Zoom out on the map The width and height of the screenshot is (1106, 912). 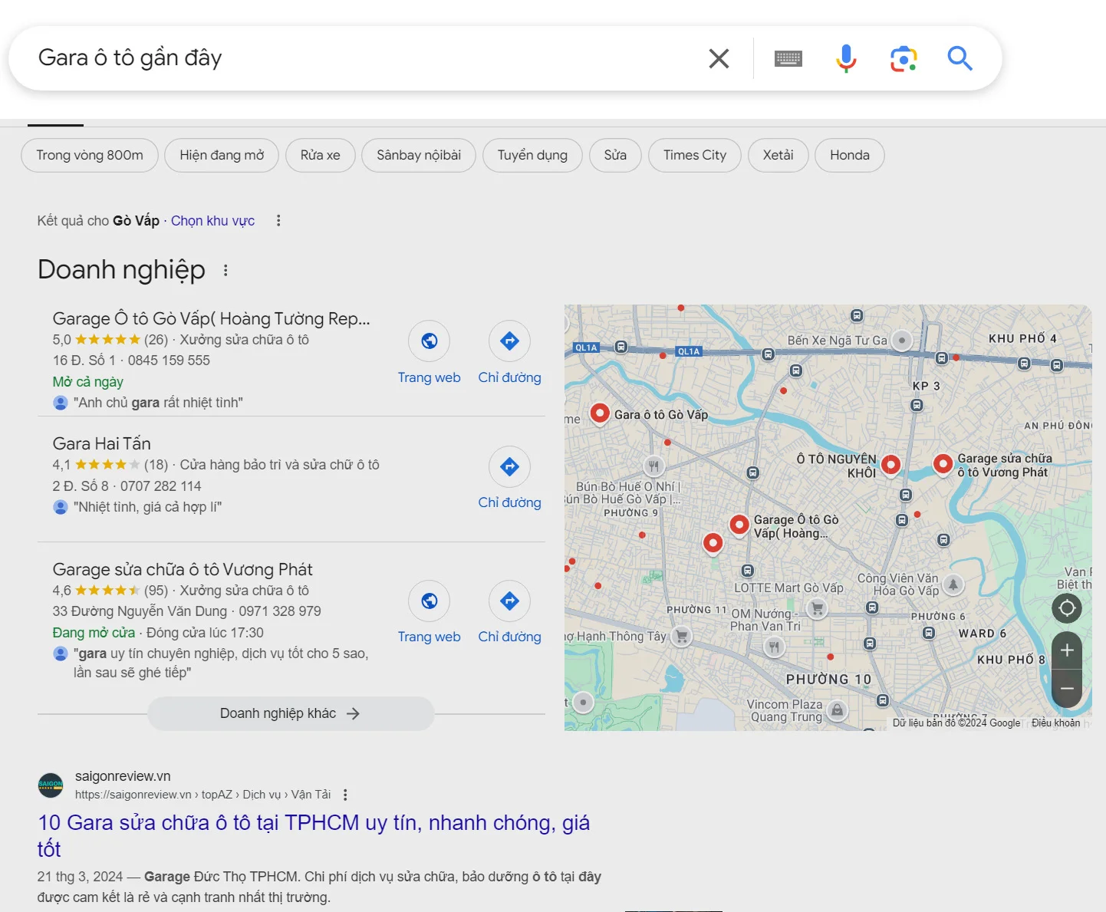(1067, 689)
